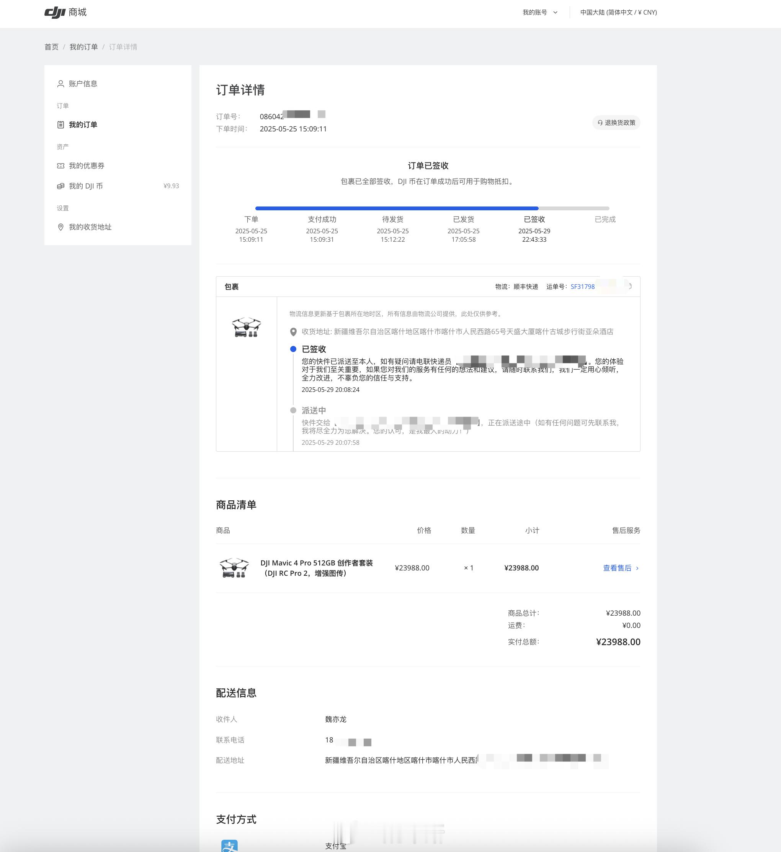Click the headset icon in 退换货政策

[x=600, y=123]
